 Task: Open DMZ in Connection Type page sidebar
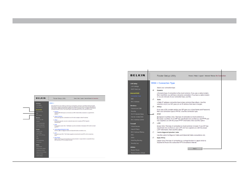click(x=132, y=135)
